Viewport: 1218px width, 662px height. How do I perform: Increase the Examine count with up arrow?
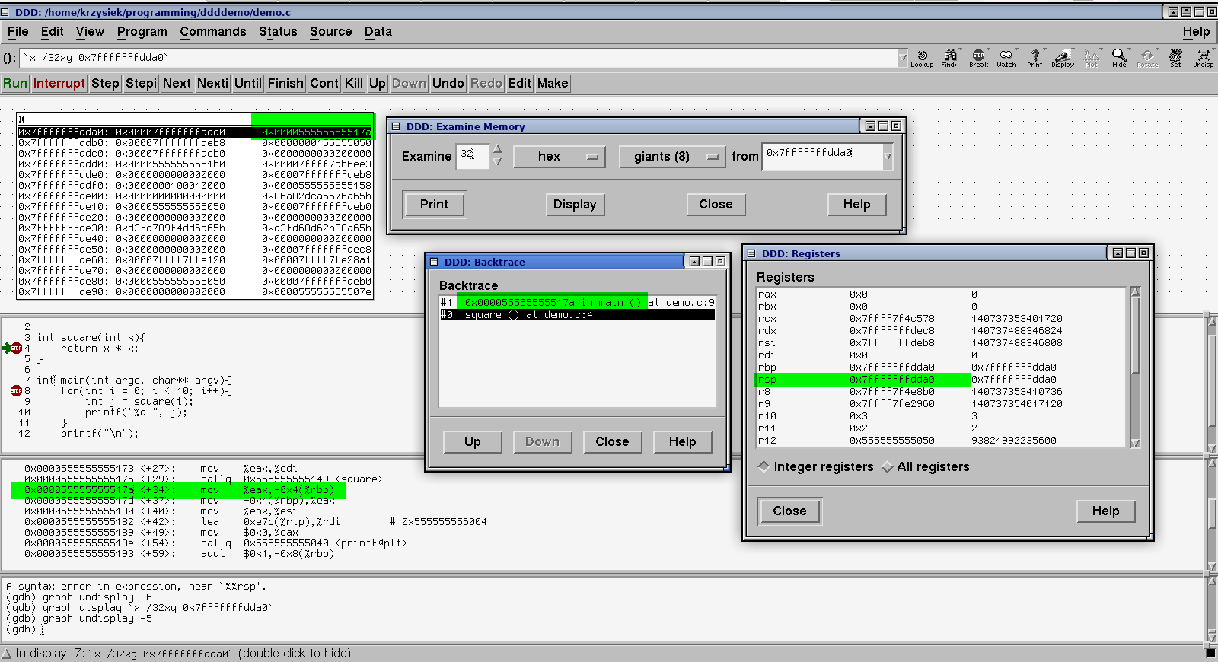click(x=497, y=149)
